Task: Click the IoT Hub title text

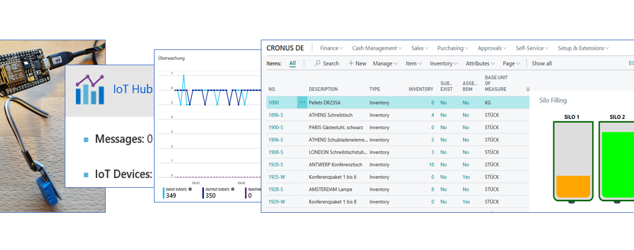Action: [133, 89]
